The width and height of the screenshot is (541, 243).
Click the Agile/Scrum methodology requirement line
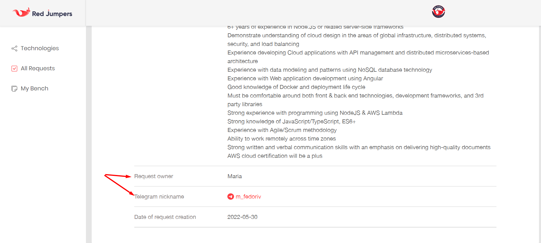coord(282,130)
